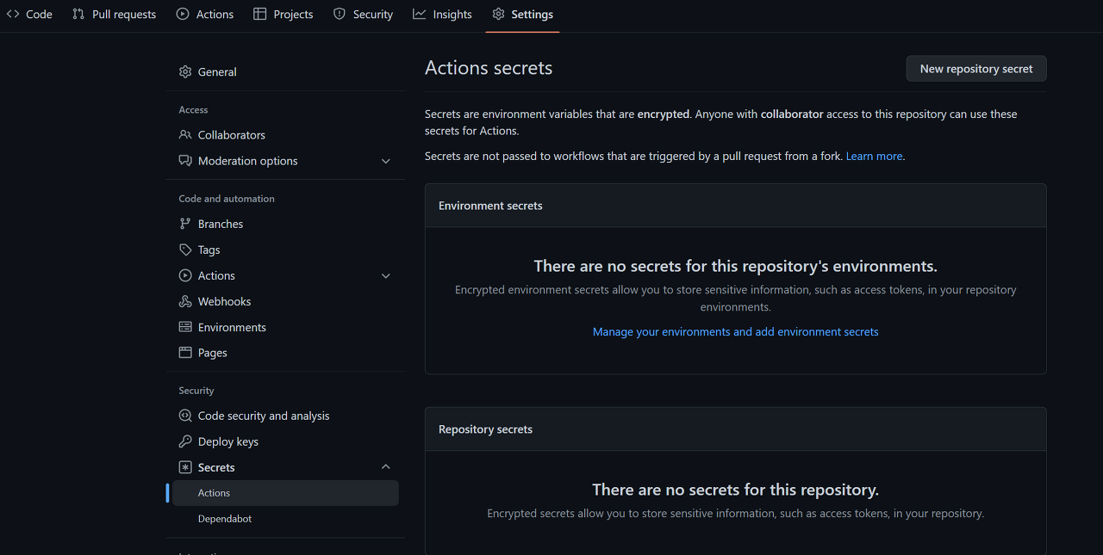This screenshot has height=555, width=1103.
Task: Click the gear icon beside General
Action: pyautogui.click(x=185, y=72)
